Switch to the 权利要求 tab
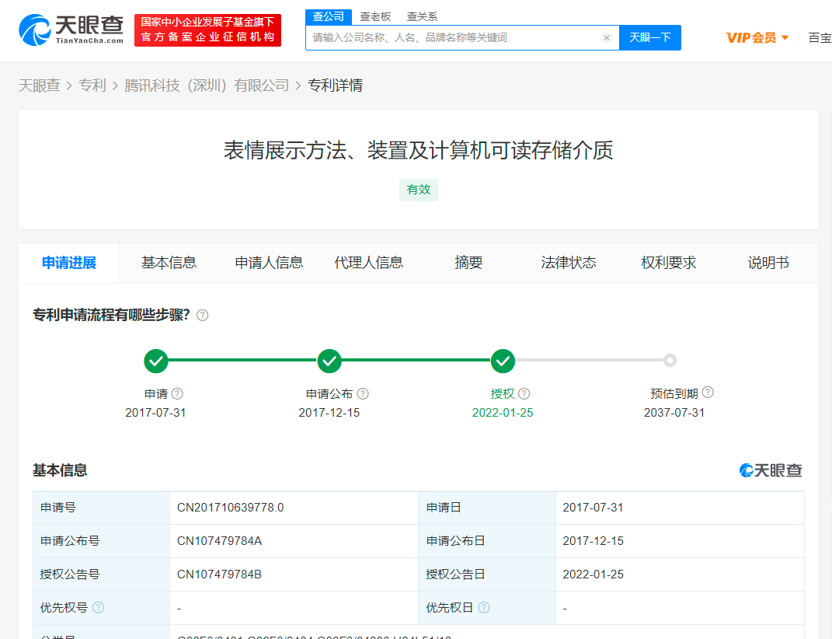 [669, 263]
